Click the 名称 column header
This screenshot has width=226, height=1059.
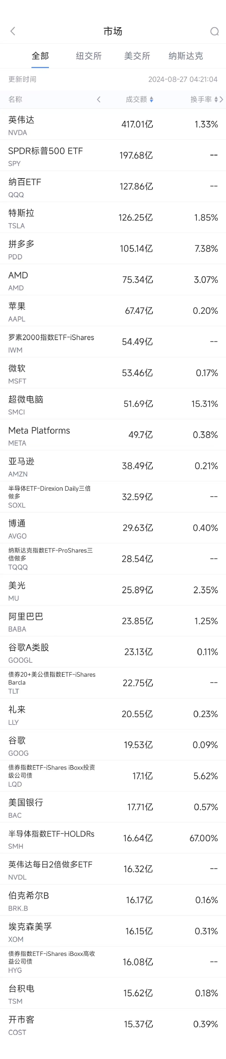[15, 99]
